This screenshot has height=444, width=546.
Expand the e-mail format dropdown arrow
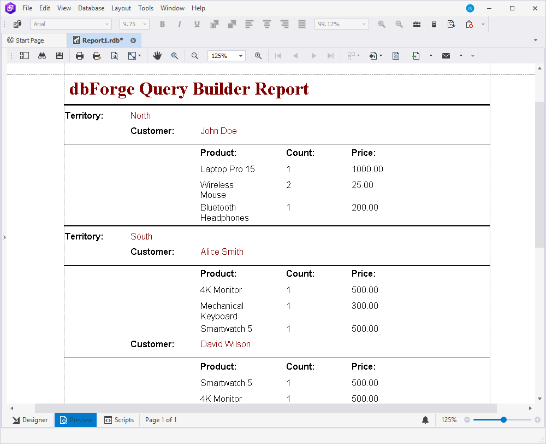[x=461, y=56]
